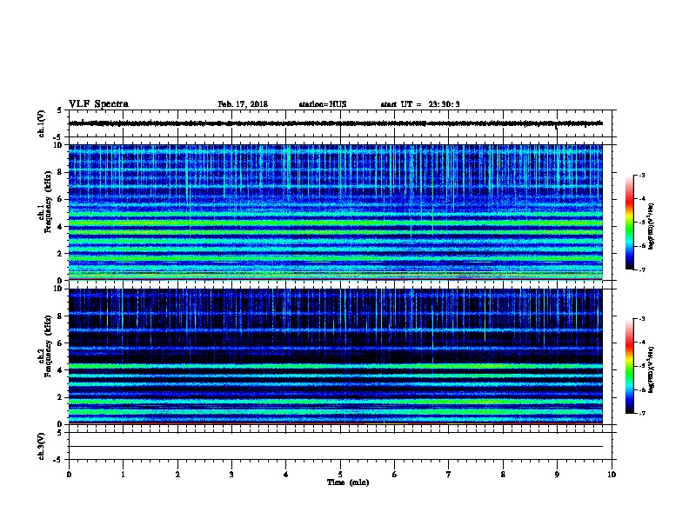Click the ch.1 colorbar log(PSD) unit label

click(652, 226)
